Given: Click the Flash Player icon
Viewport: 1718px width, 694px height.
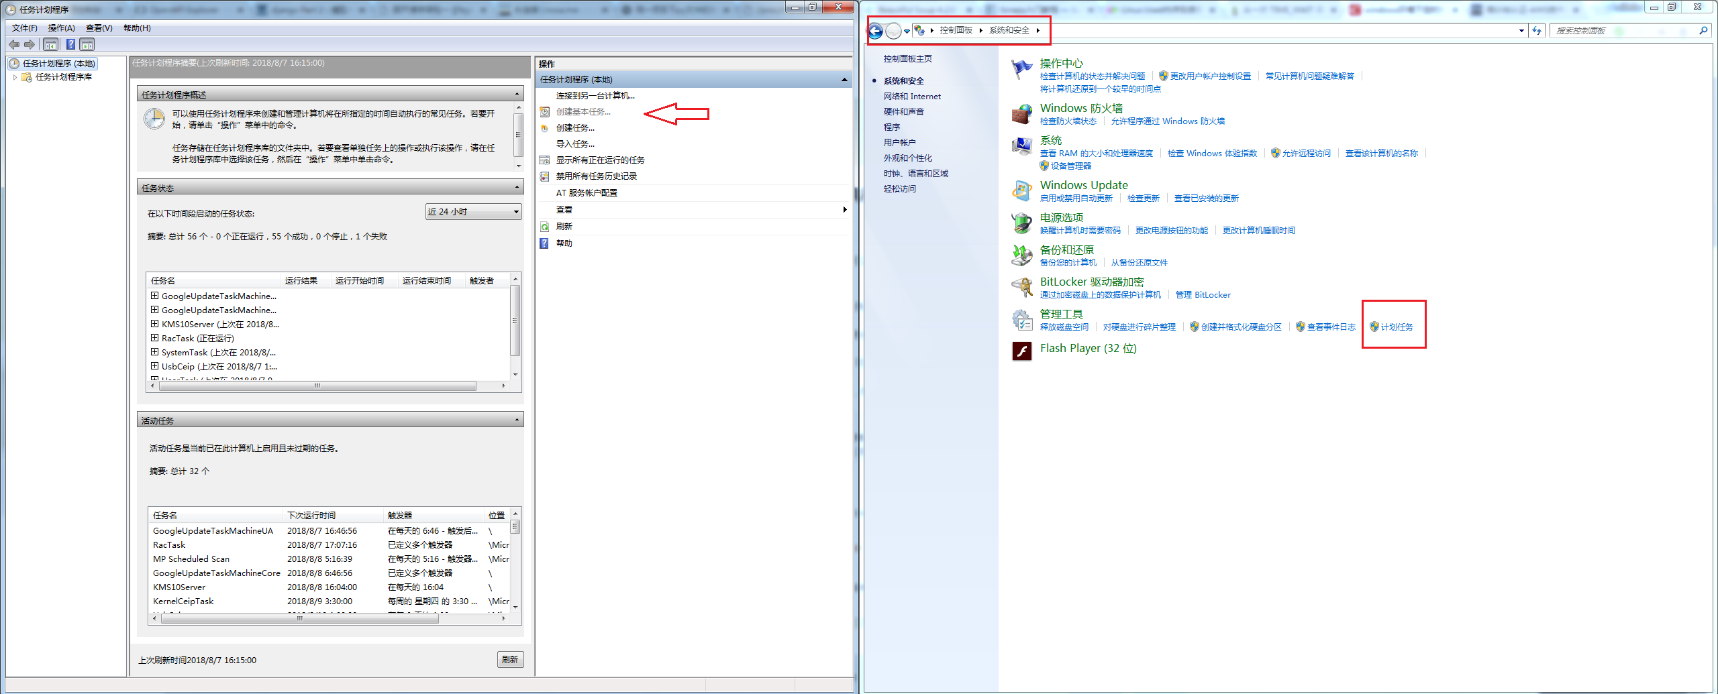Looking at the screenshot, I should click(x=1021, y=351).
